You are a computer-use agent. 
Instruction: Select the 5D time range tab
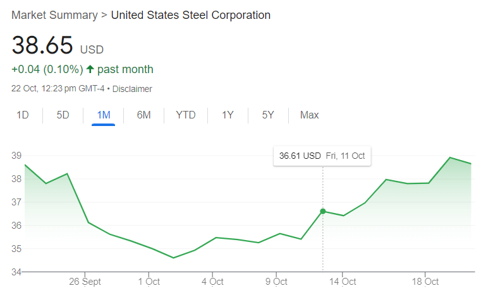pos(63,115)
